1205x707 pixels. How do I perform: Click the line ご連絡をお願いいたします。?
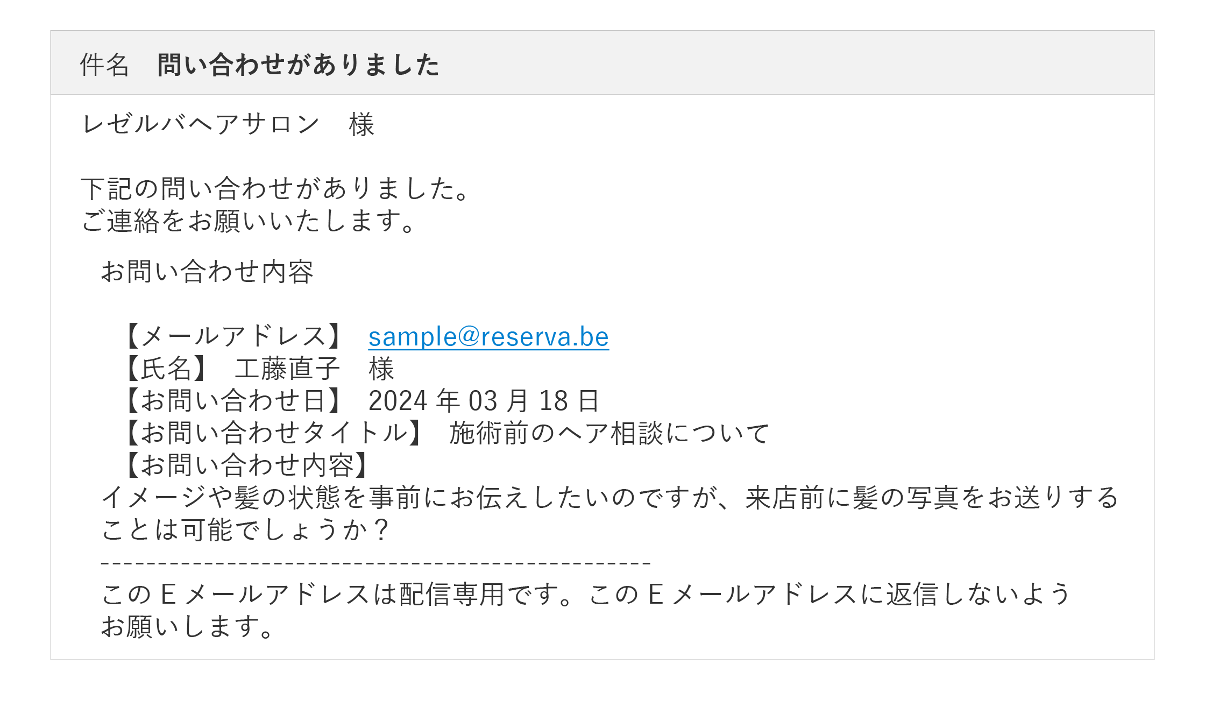tap(248, 221)
